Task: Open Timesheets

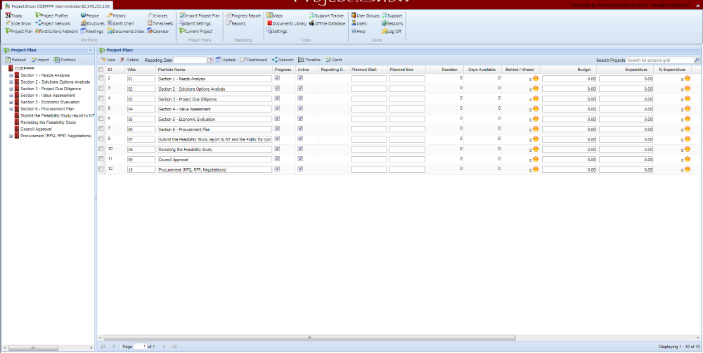Action: click(160, 23)
